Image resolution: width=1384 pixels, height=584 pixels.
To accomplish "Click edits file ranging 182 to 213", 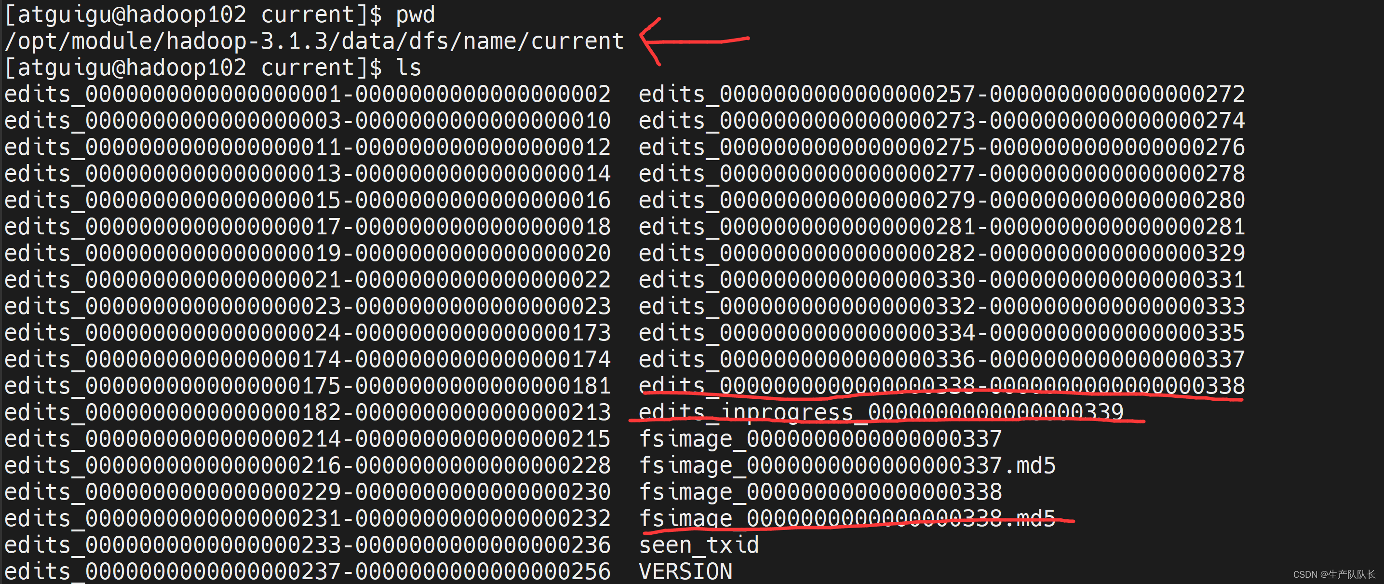I will coord(308,412).
